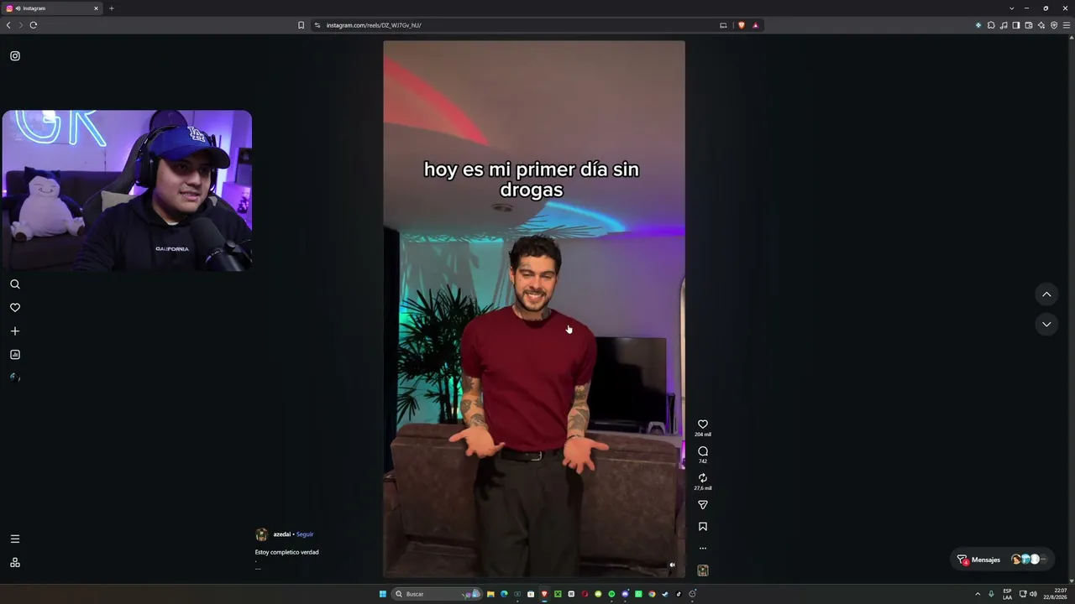Open the azedai profile link

(x=281, y=534)
